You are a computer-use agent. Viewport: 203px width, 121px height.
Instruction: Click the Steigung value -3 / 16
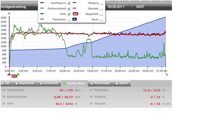coord(155,97)
